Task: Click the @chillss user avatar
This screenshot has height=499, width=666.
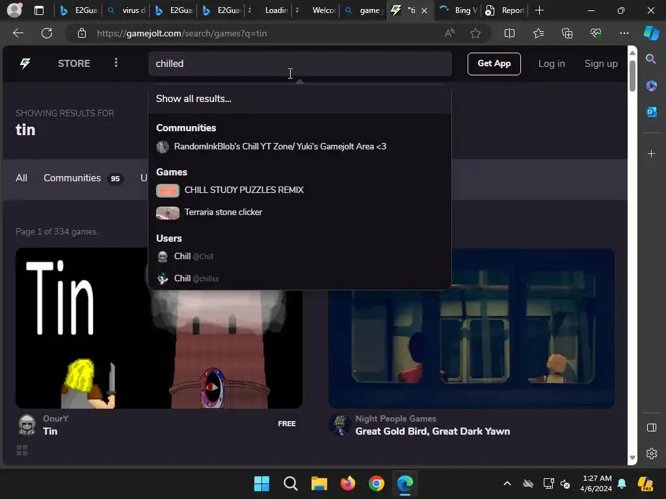Action: pyautogui.click(x=163, y=279)
